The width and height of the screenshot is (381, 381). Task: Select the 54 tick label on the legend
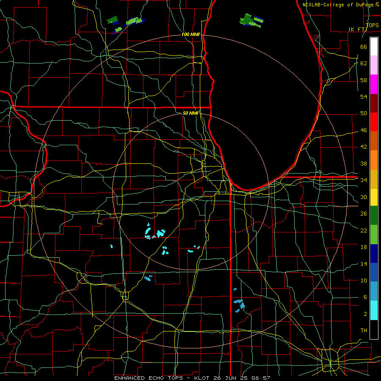pos(364,97)
